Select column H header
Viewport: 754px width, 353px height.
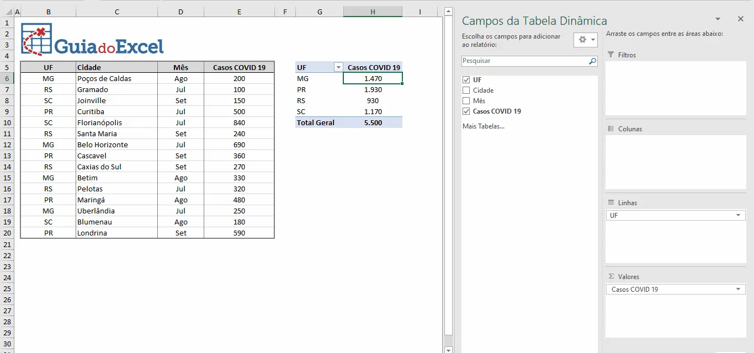coord(373,12)
